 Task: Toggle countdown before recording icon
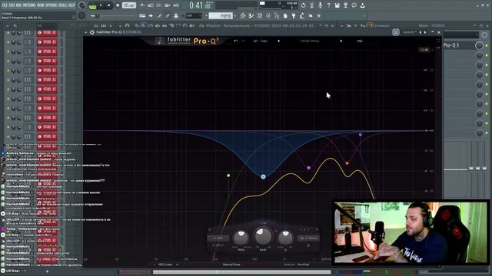tap(159, 5)
